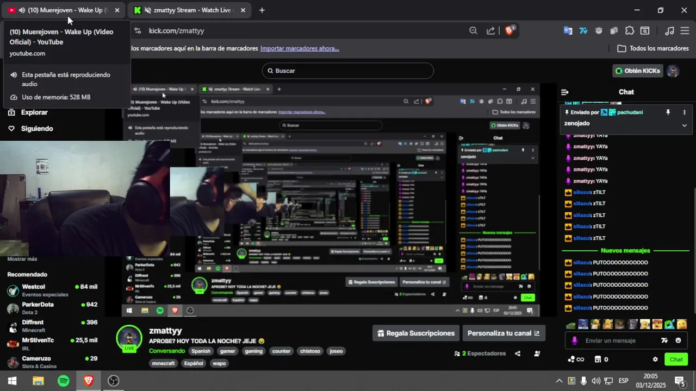This screenshot has width=696, height=391.
Task: Collapse the chat panel with arrow icon
Action: coord(565,92)
